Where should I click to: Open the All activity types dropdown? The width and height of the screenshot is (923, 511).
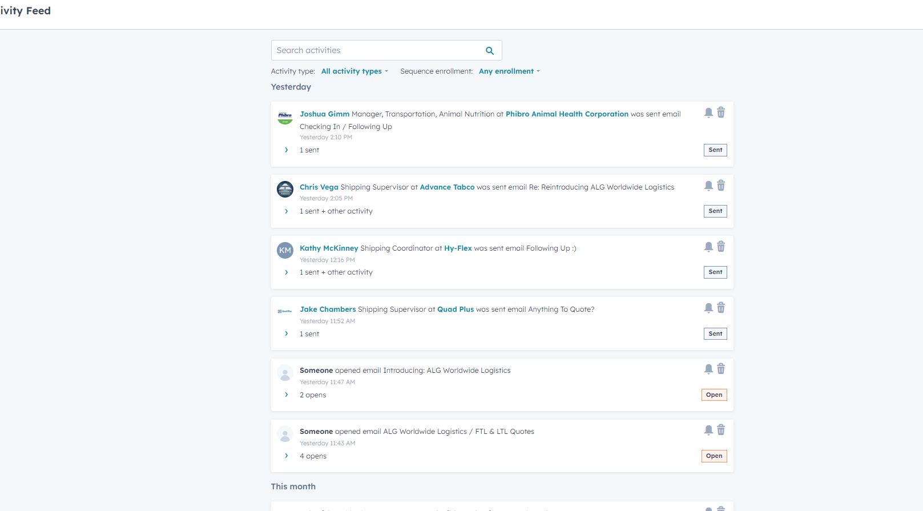point(354,71)
